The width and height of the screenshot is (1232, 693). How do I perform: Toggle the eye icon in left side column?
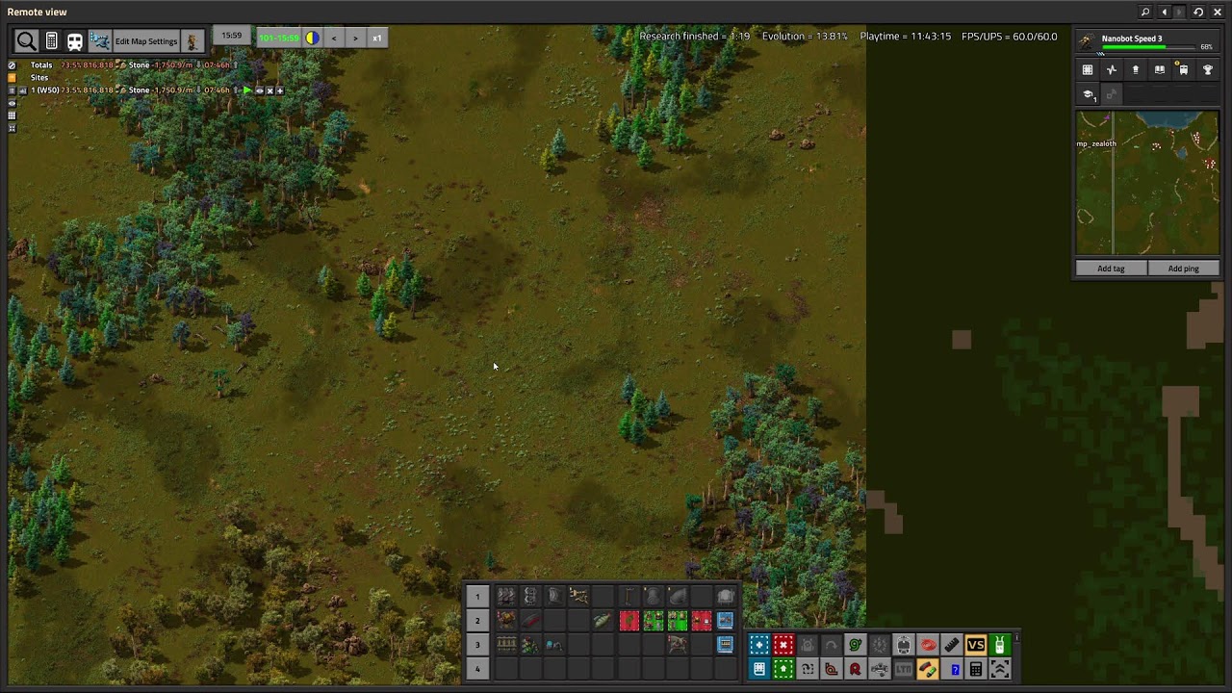coord(12,103)
